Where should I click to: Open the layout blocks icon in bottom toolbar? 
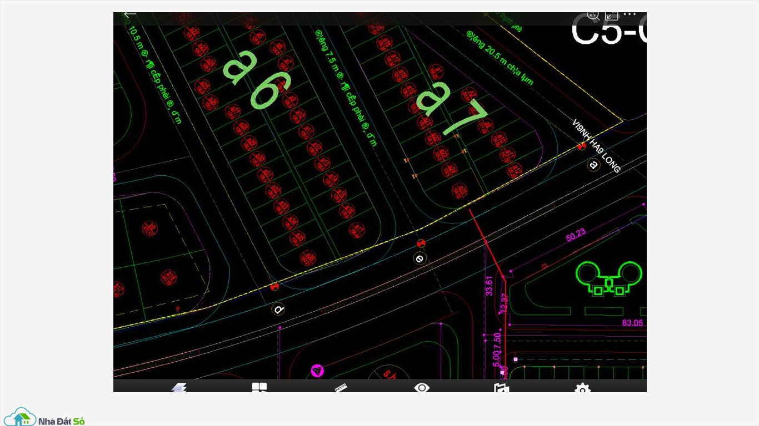[259, 387]
